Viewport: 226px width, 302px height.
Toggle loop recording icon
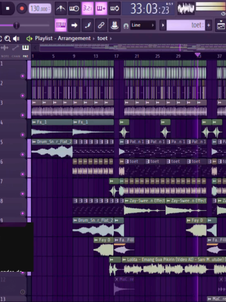(x=114, y=8)
